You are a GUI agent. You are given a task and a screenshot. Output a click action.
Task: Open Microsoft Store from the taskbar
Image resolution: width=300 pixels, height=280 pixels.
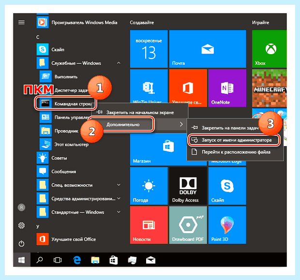pos(113,260)
